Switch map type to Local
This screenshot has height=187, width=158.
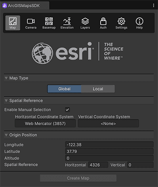pos(98,89)
